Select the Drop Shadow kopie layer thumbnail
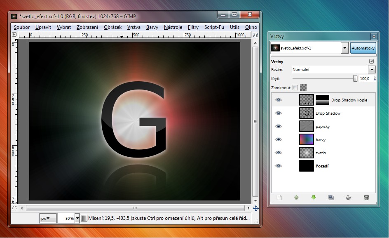The height and width of the screenshot is (238, 389). (x=307, y=100)
